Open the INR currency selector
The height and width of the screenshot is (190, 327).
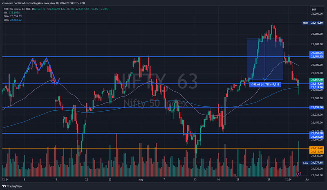point(317,9)
